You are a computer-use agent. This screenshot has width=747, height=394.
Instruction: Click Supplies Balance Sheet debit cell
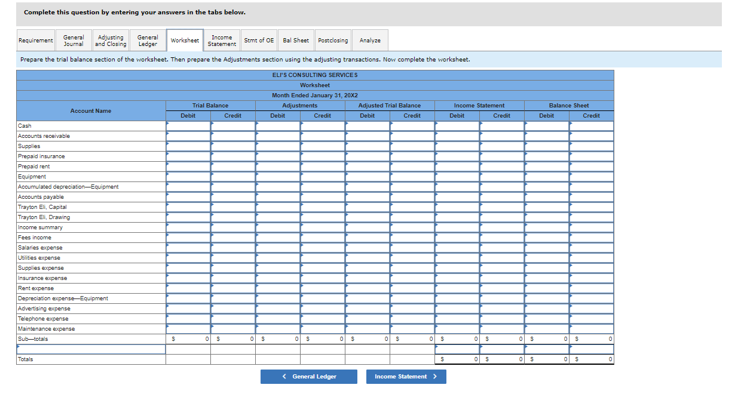click(x=547, y=146)
